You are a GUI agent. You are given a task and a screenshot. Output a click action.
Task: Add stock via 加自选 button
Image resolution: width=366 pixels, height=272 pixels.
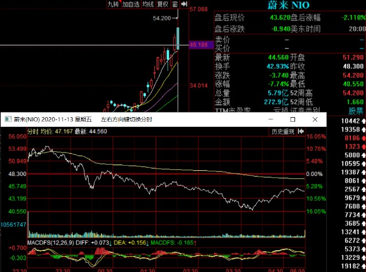coord(130,5)
